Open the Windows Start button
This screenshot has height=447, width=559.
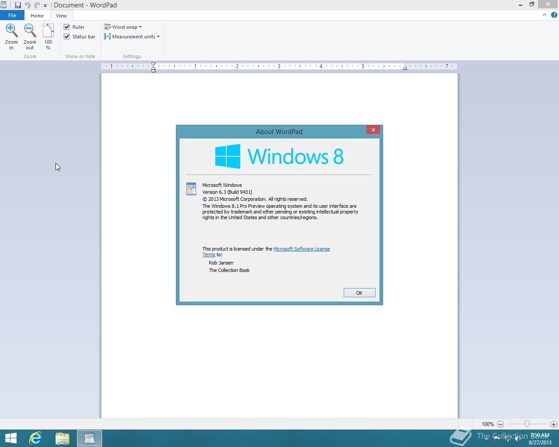point(10,438)
